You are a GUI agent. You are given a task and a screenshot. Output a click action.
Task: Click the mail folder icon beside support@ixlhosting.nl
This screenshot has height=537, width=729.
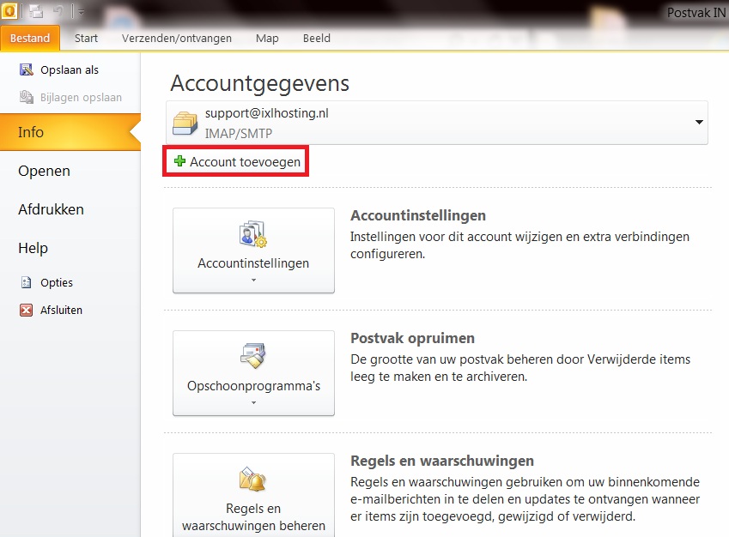click(x=185, y=124)
